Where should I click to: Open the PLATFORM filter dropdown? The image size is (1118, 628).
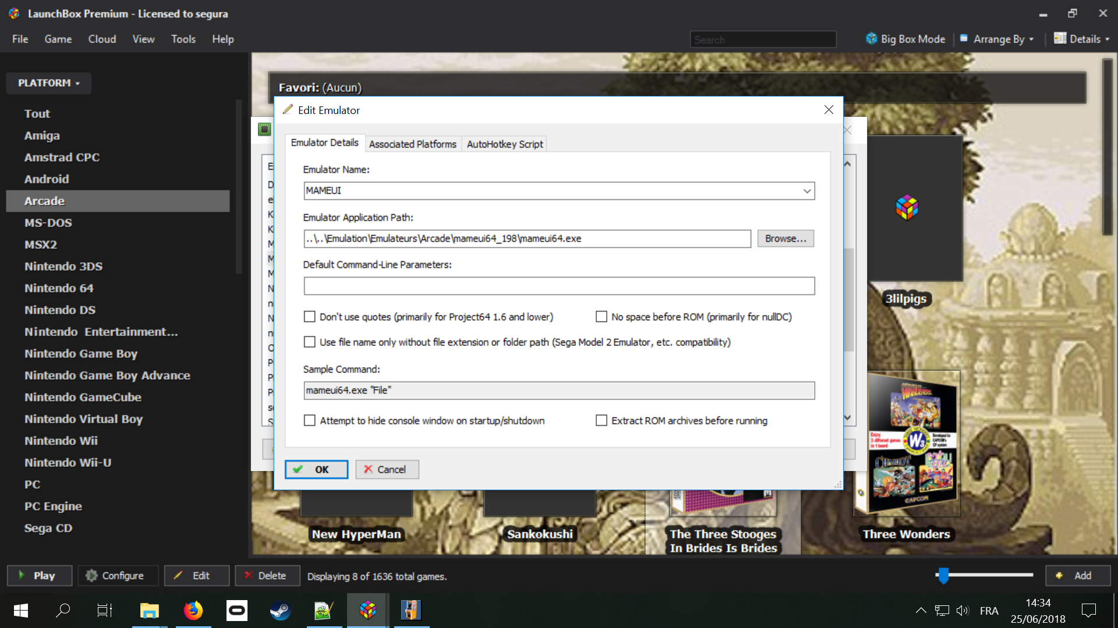pyautogui.click(x=48, y=83)
